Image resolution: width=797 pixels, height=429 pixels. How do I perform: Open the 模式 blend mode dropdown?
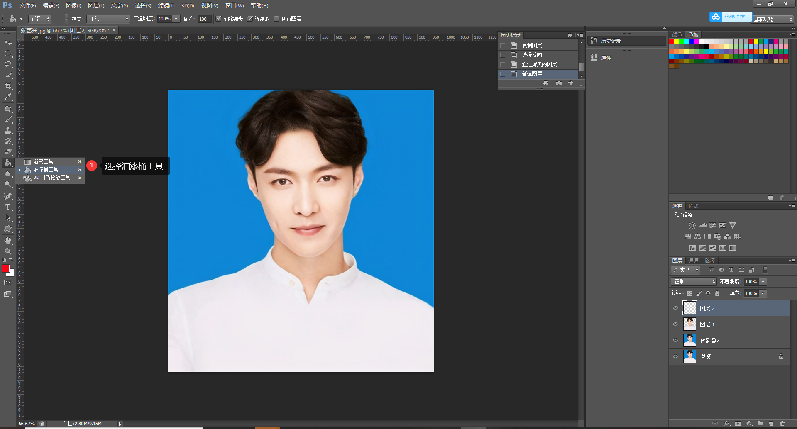pos(108,18)
